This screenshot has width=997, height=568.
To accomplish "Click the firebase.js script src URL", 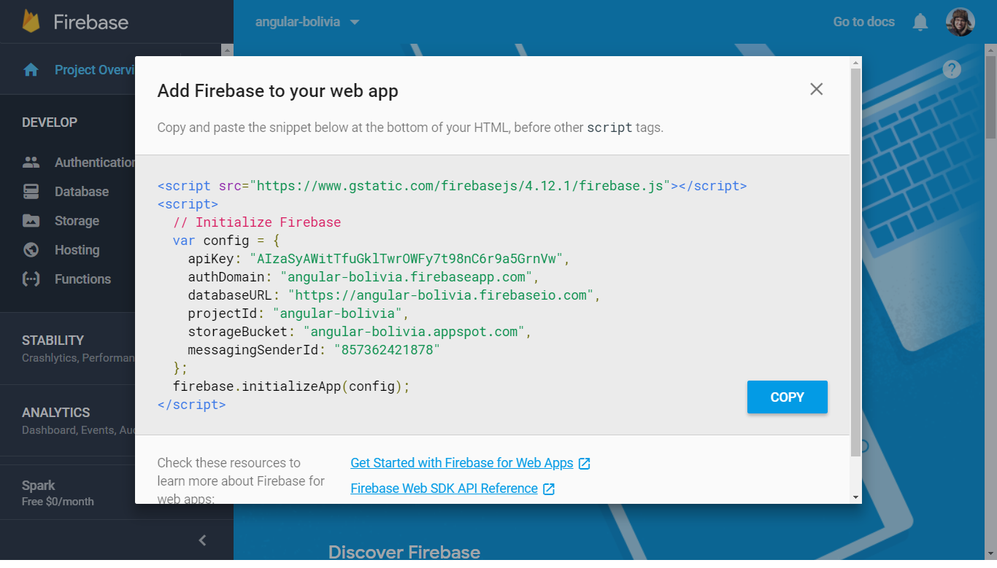I will point(460,186).
